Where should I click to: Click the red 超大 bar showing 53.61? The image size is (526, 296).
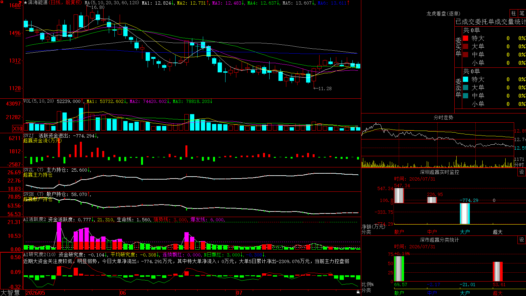[498, 272]
